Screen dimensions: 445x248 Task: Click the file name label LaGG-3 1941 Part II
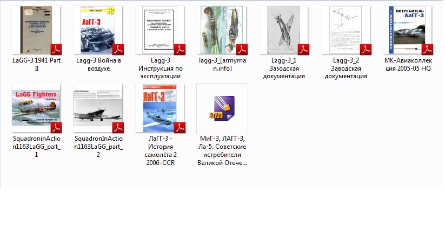[37, 64]
